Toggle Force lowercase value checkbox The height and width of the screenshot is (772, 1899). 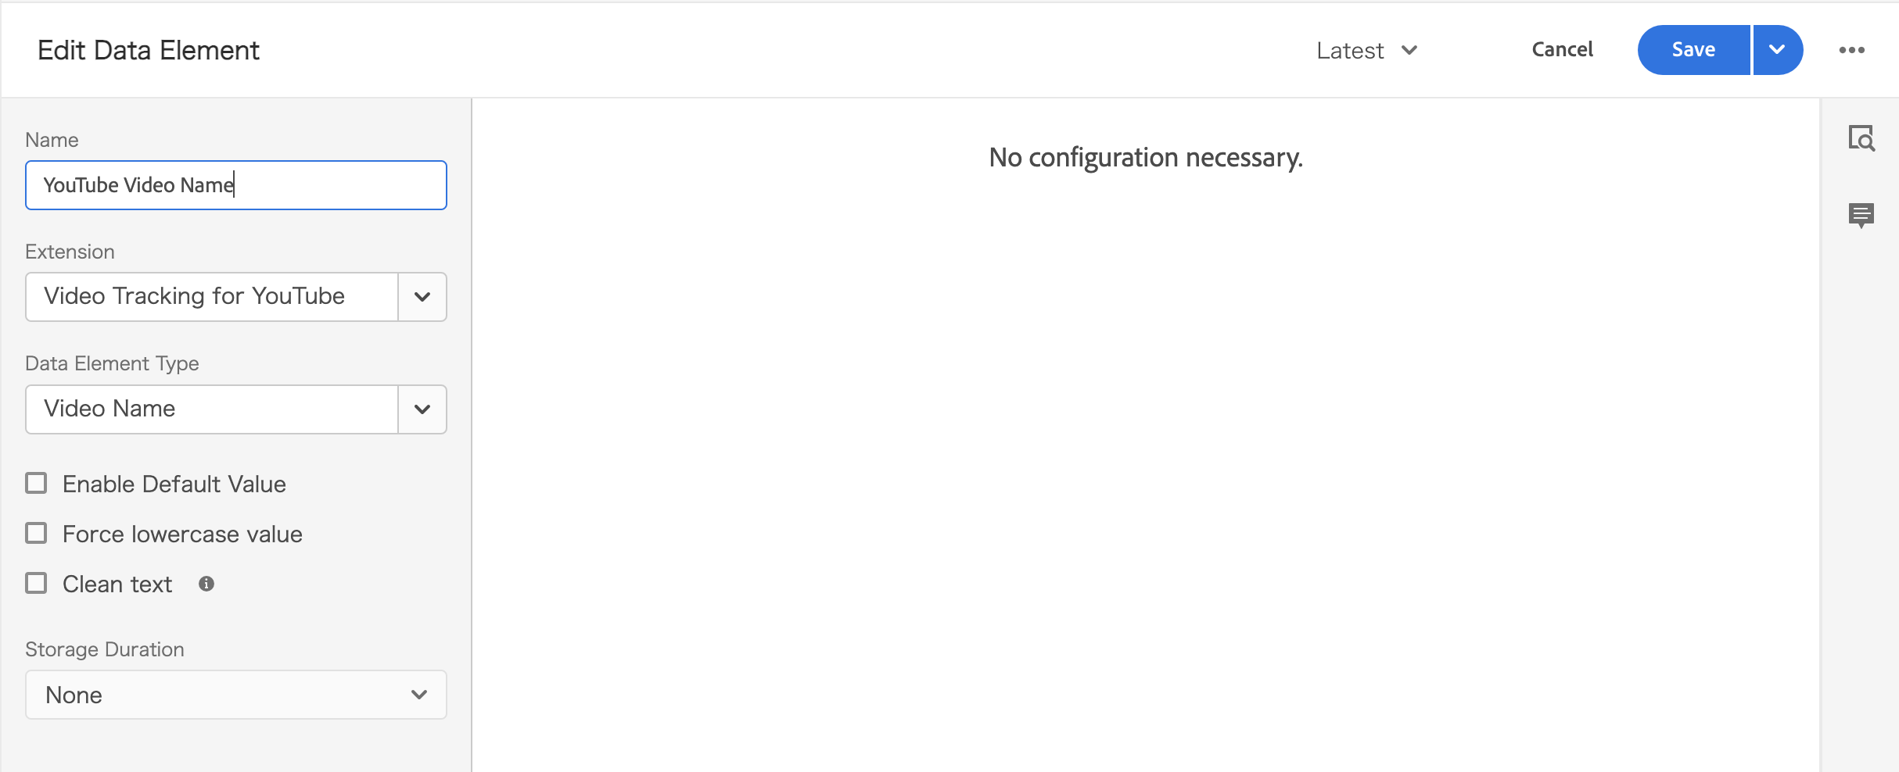click(36, 534)
